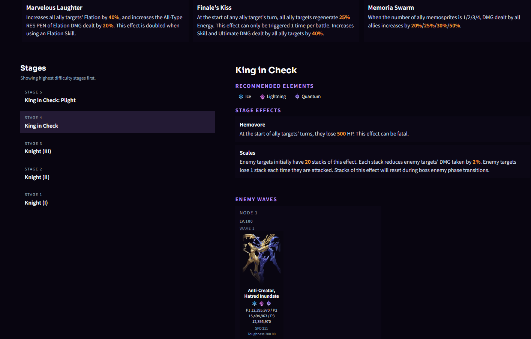531x339 pixels.
Task: Click the Node 1 enemy wave heading
Action: 249,213
